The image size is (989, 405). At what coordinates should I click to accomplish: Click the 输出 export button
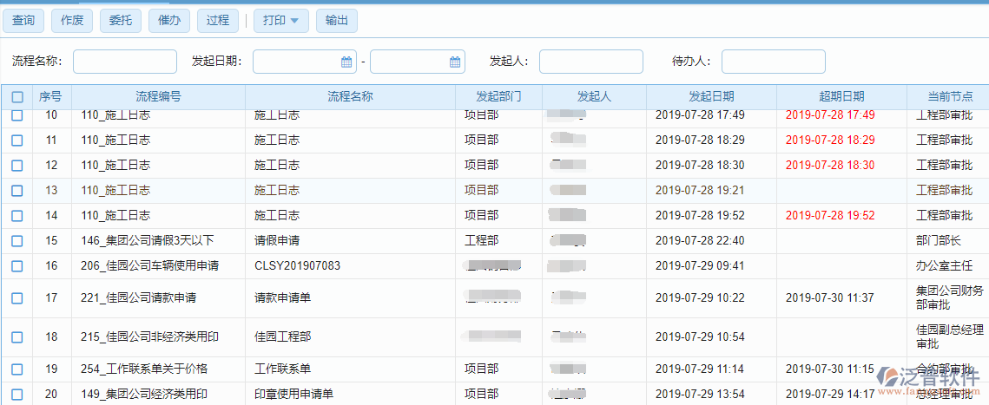pos(336,21)
